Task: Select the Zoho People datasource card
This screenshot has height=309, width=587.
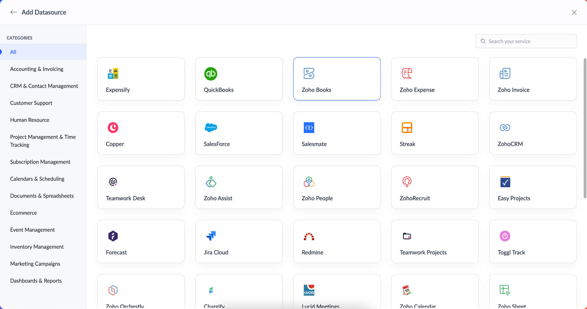Action: point(337,187)
